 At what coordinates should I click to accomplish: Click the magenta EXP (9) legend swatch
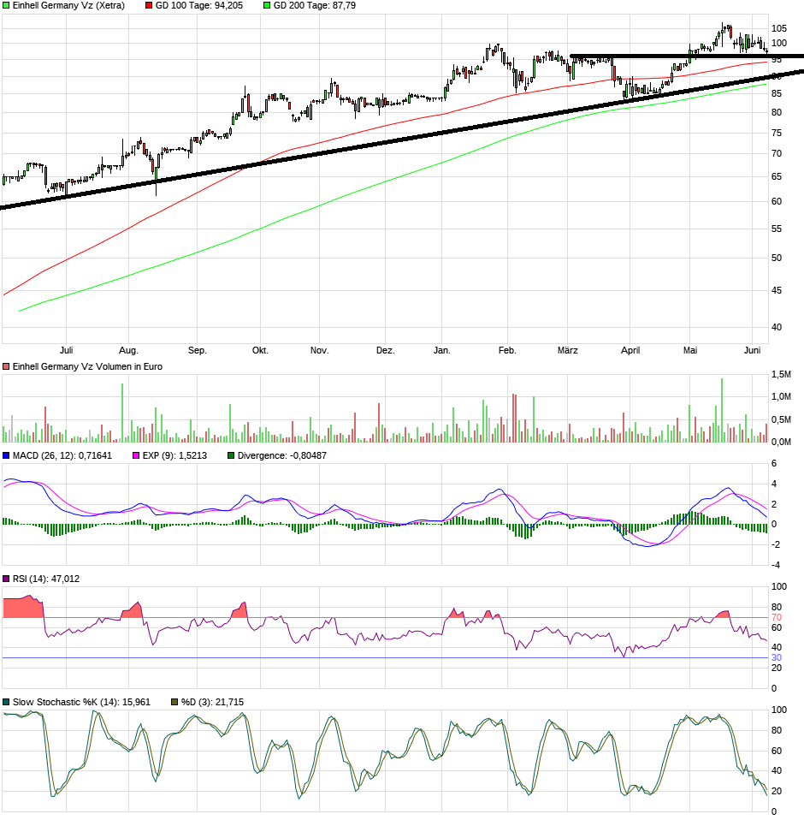pyautogui.click(x=135, y=455)
